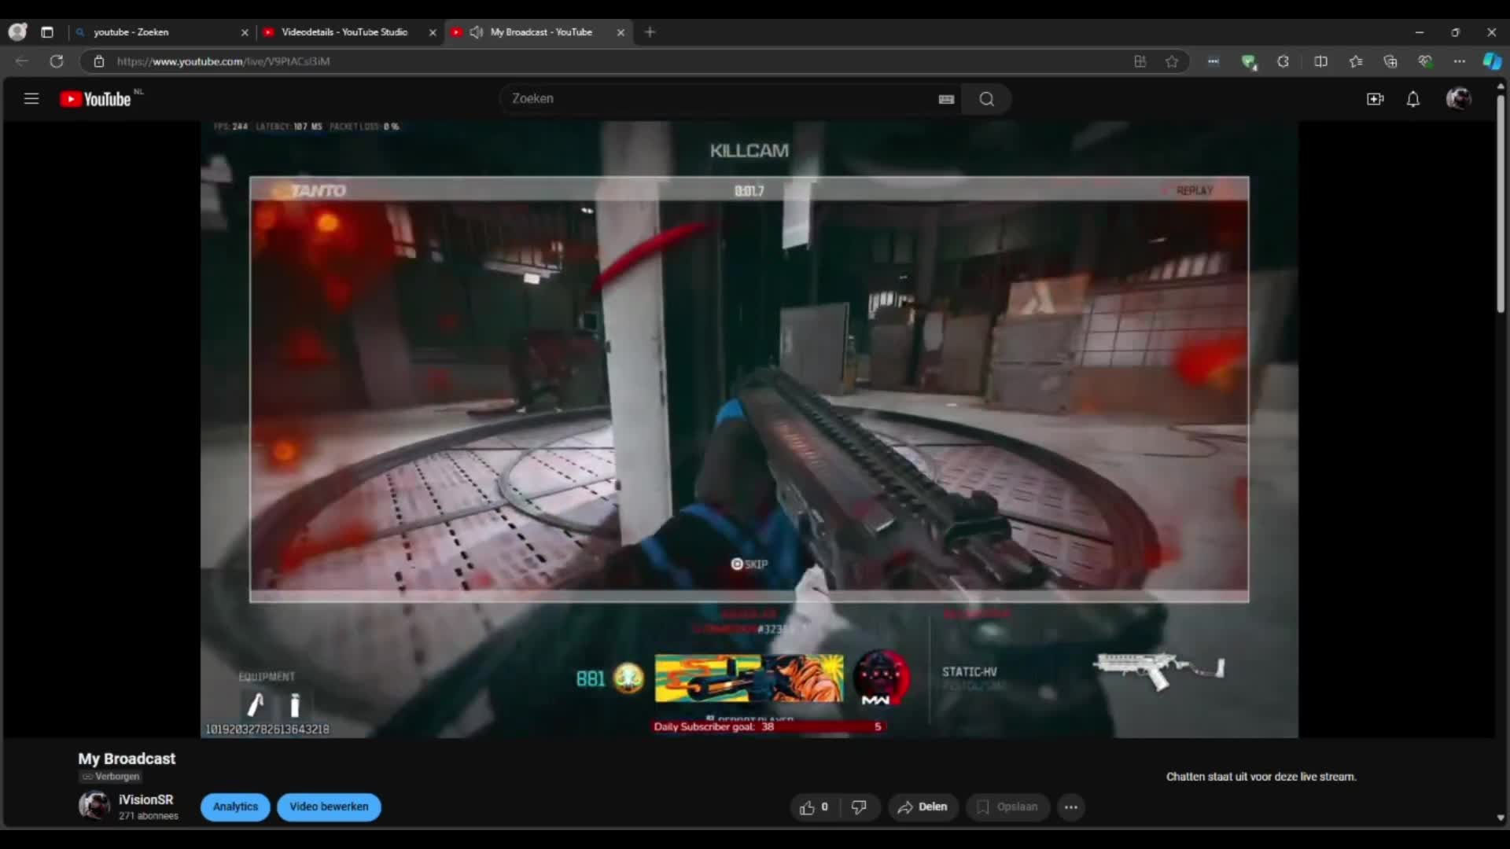
Task: Open the browser profile icon
Action: tap(17, 32)
